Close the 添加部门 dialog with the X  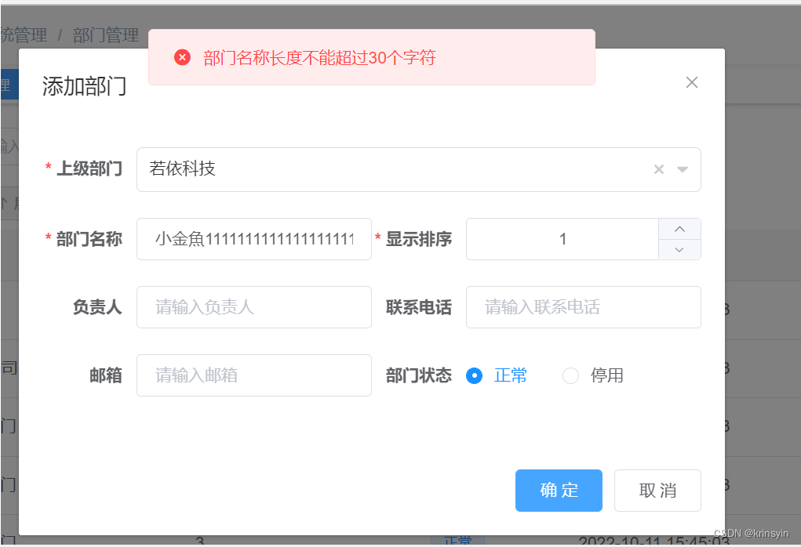click(x=692, y=82)
